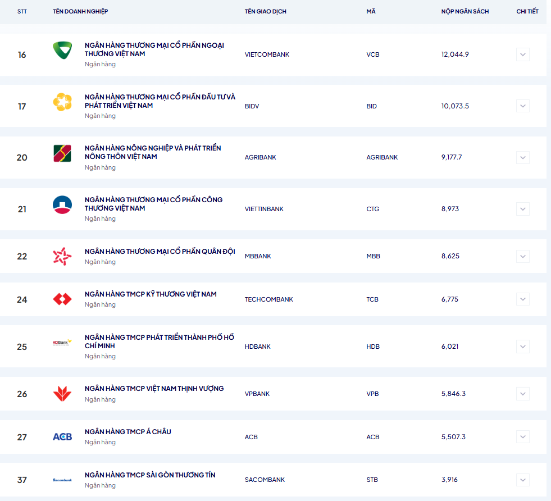Screen dimensions: 551x501
Task: Expand details for the Vietcombank row
Action: click(x=522, y=54)
